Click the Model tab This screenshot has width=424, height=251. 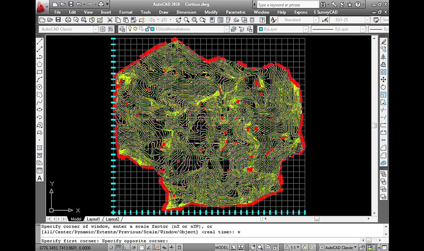pos(76,219)
